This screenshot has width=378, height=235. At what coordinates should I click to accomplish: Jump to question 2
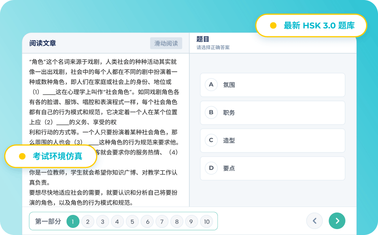click(88, 222)
